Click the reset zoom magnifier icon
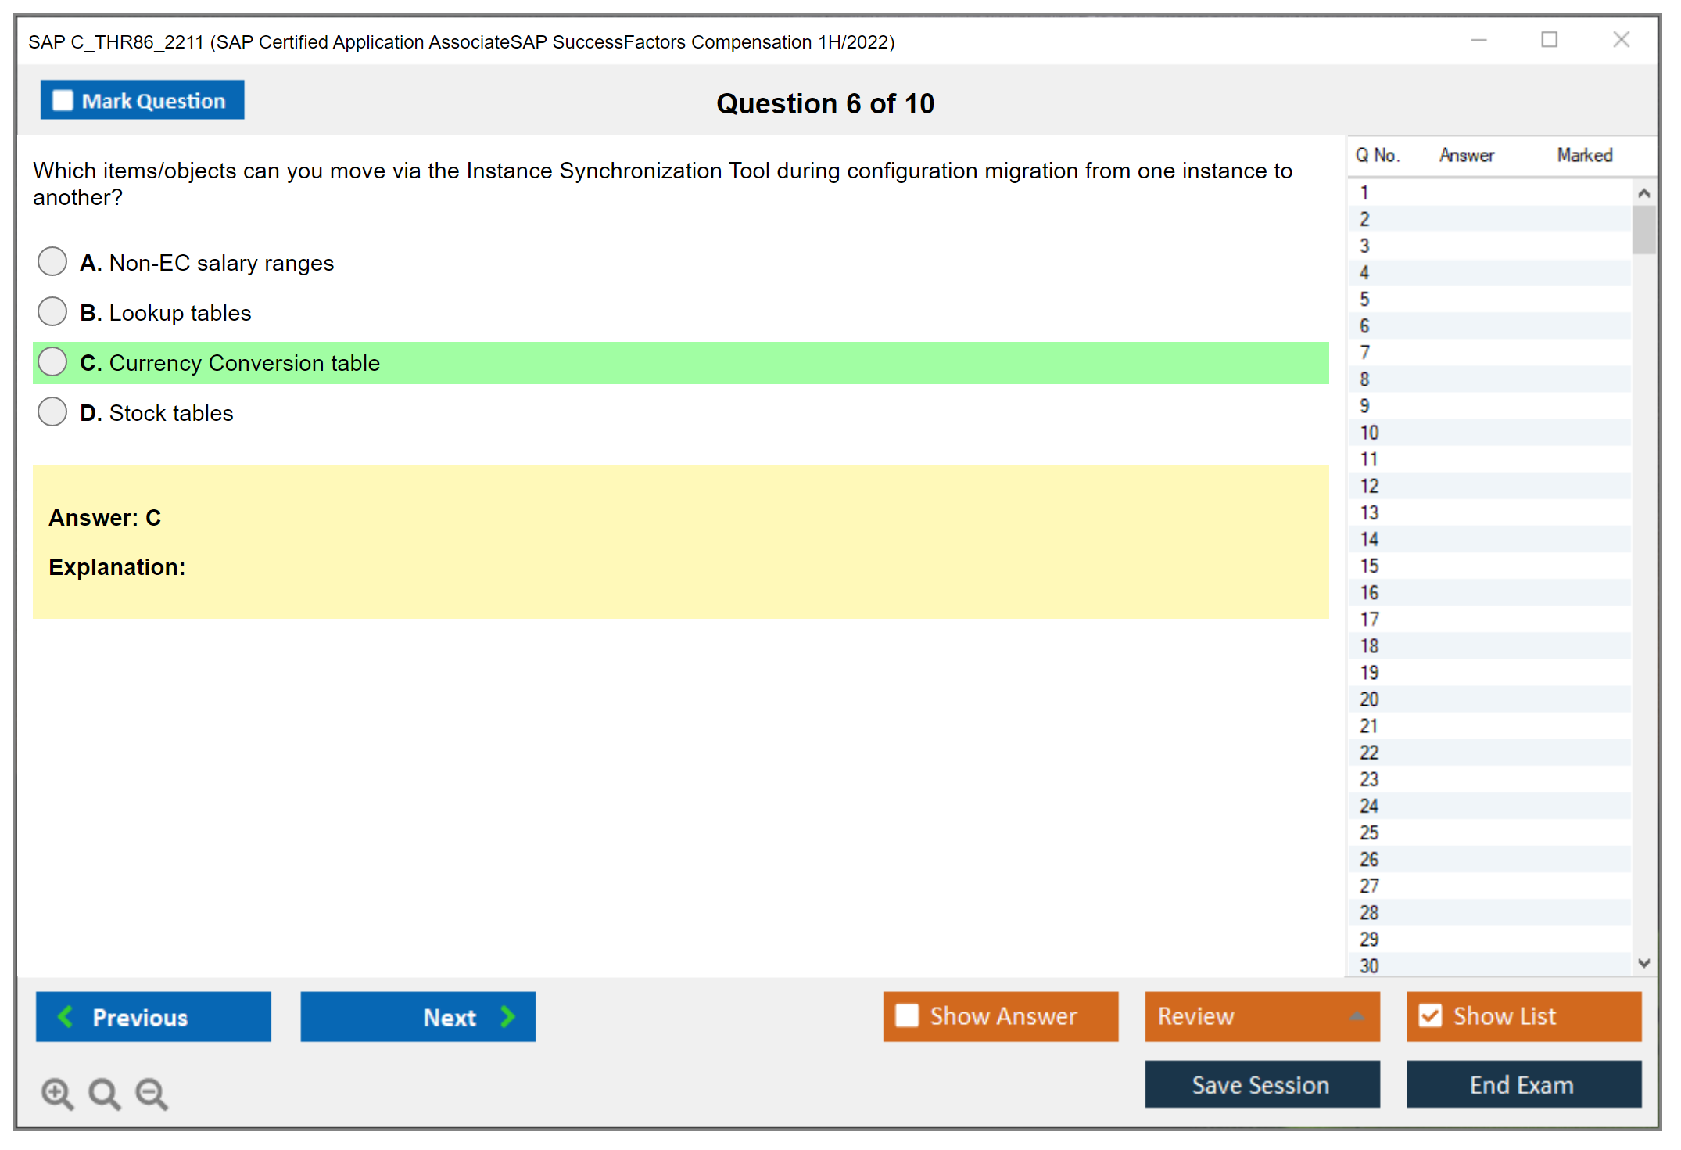This screenshot has width=1681, height=1150. (x=104, y=1093)
